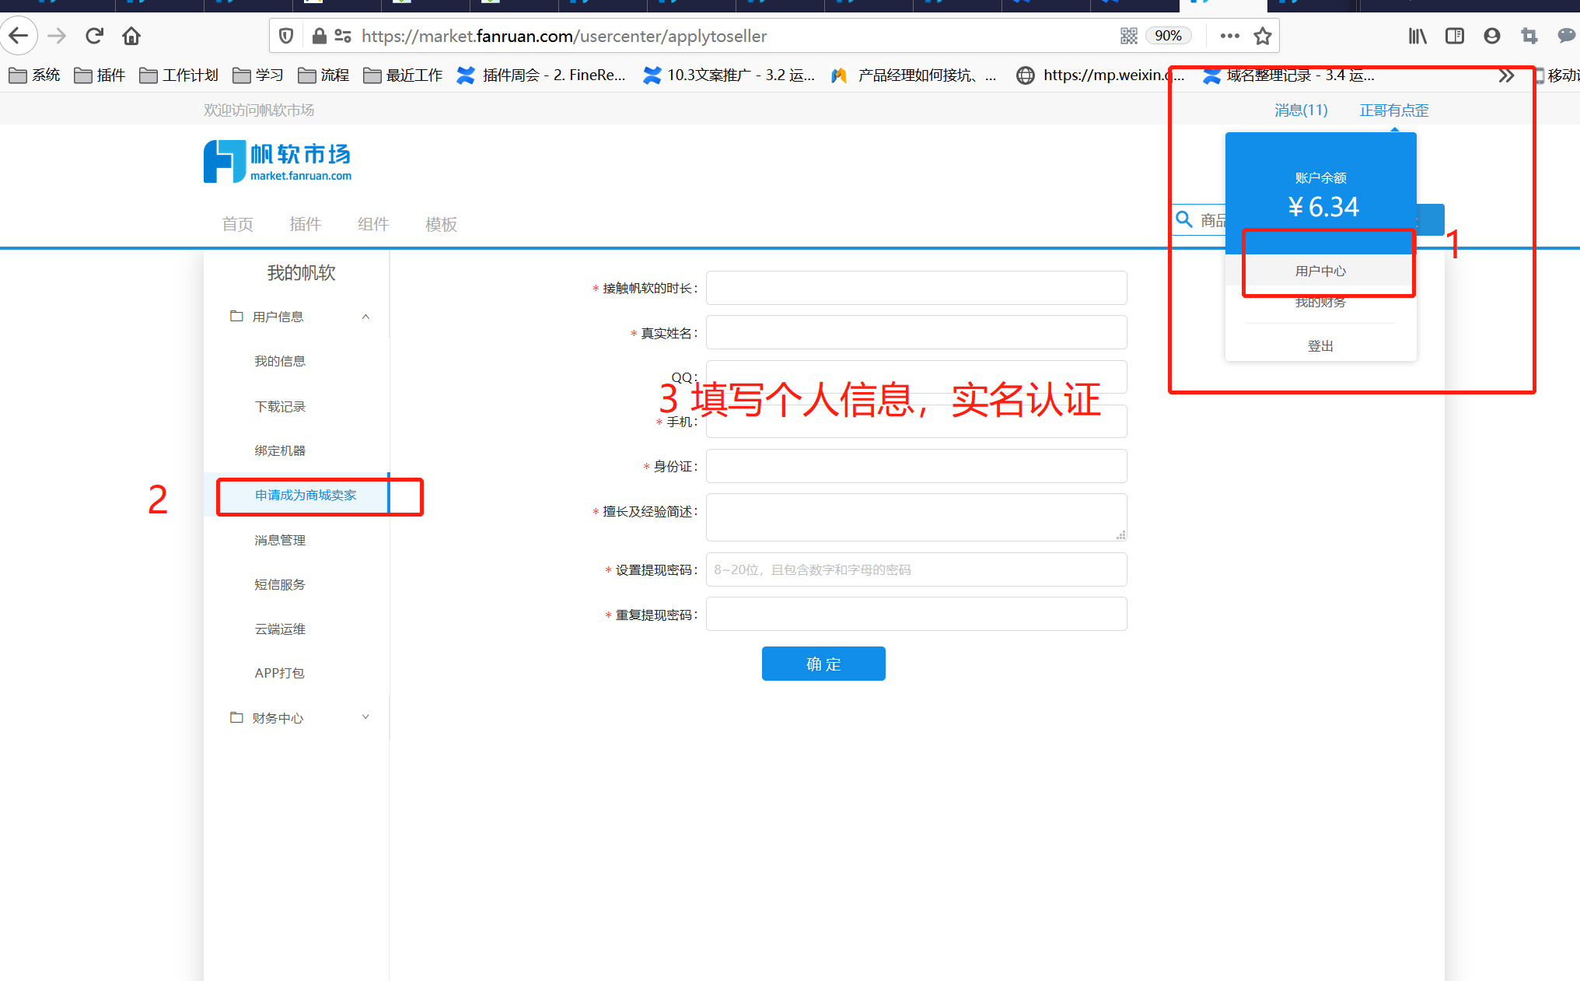Collapse the 用户信息 section chevron
This screenshot has height=981, width=1580.
(x=365, y=317)
